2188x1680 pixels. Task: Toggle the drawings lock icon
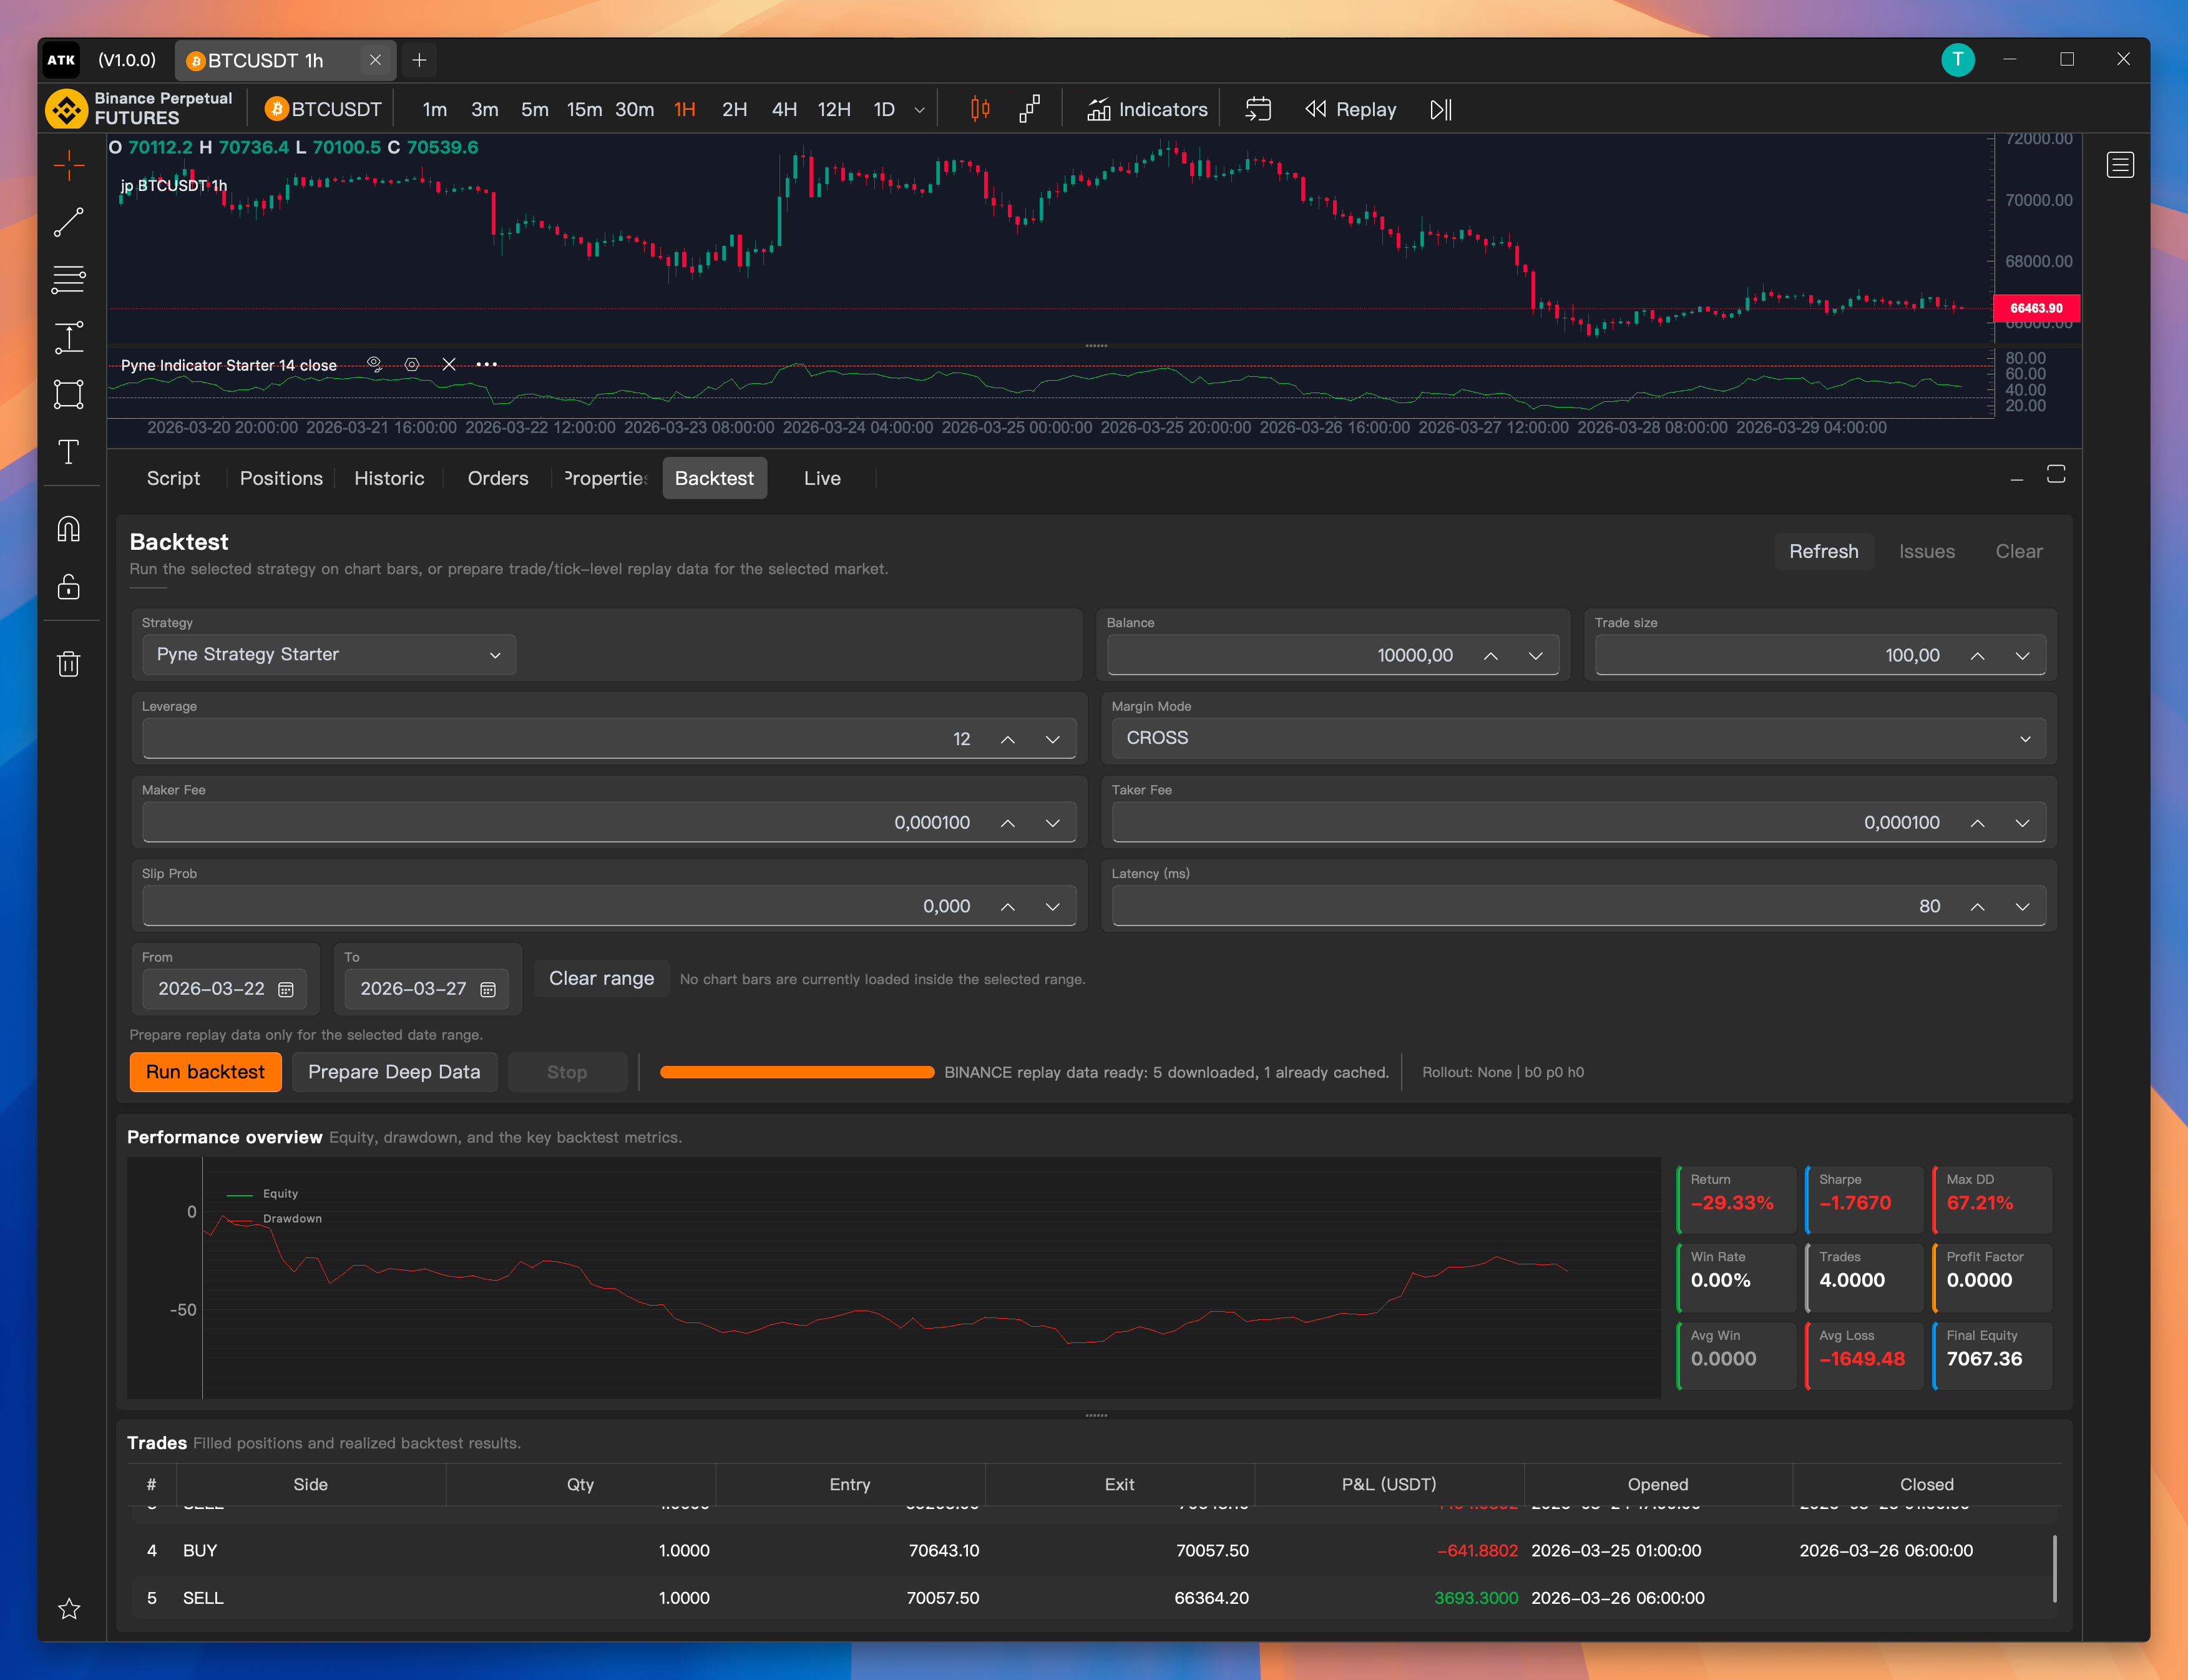click(68, 587)
